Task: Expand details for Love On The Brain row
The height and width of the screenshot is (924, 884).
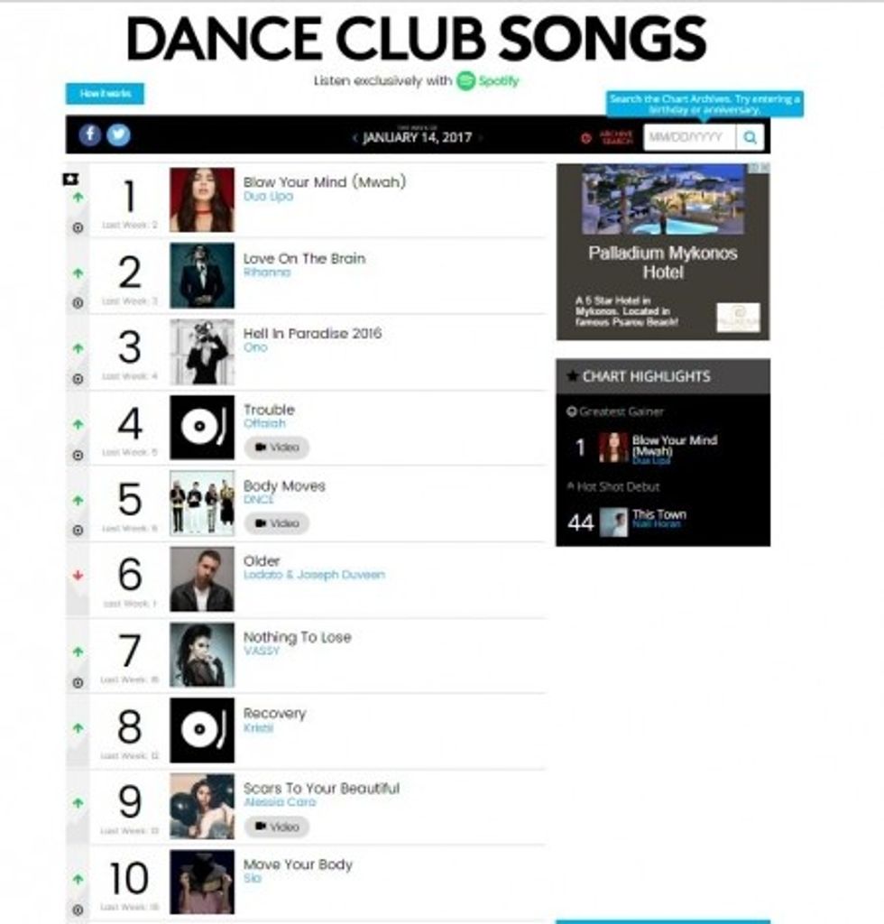Action: pyautogui.click(x=78, y=303)
